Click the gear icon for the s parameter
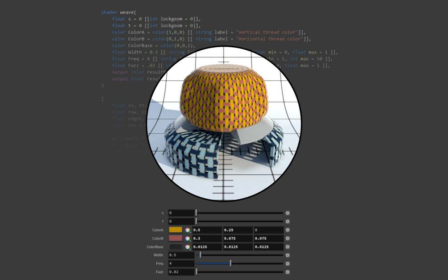The width and height of the screenshot is (448, 280). tap(288, 213)
